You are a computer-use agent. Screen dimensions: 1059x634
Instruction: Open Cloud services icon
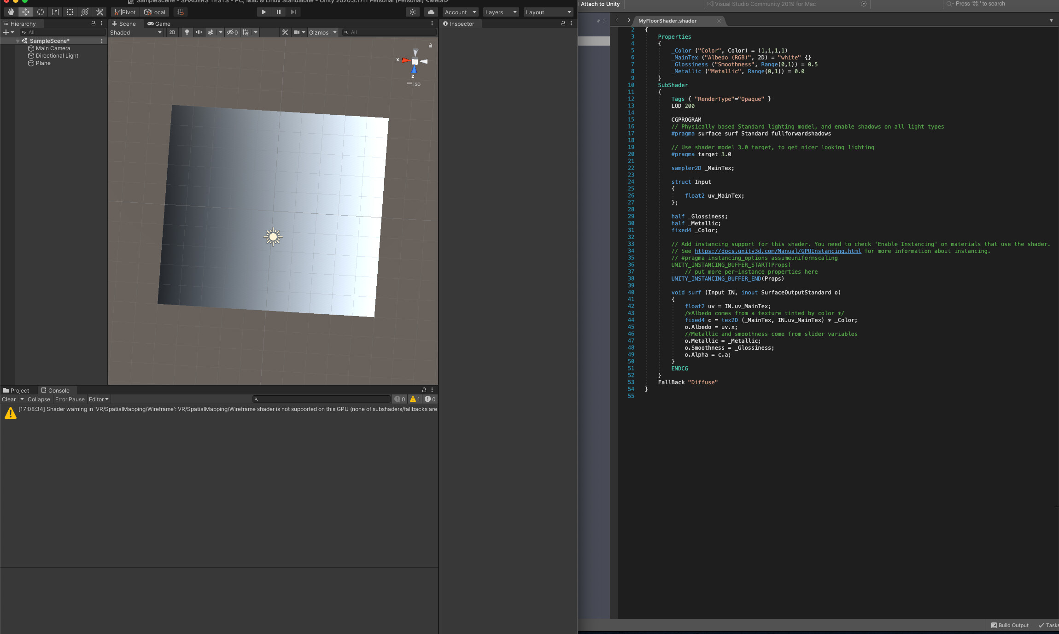431,12
